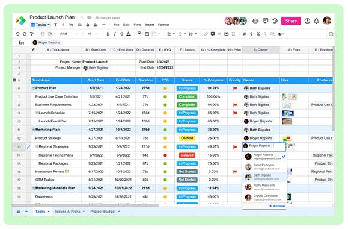
Task: Add a new sheet with plus icon
Action: [26, 212]
